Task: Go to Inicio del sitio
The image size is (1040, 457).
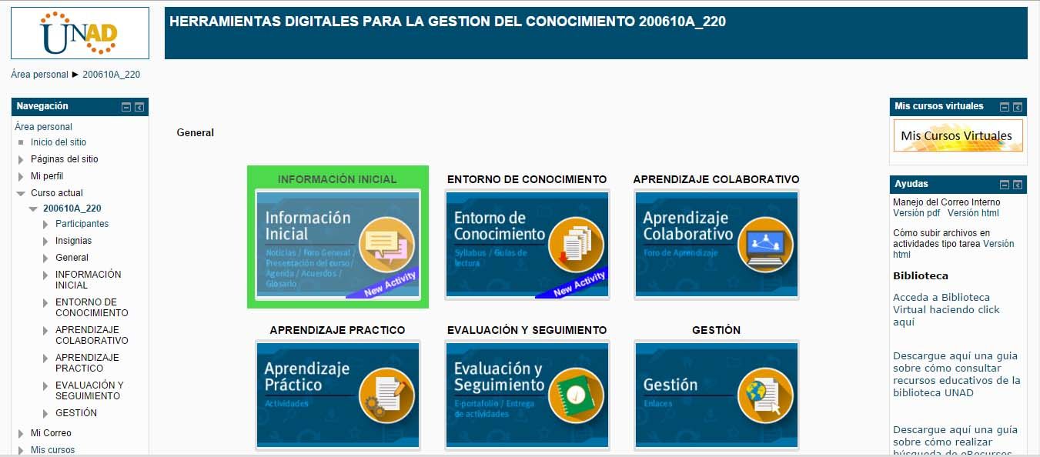Action: click(59, 142)
